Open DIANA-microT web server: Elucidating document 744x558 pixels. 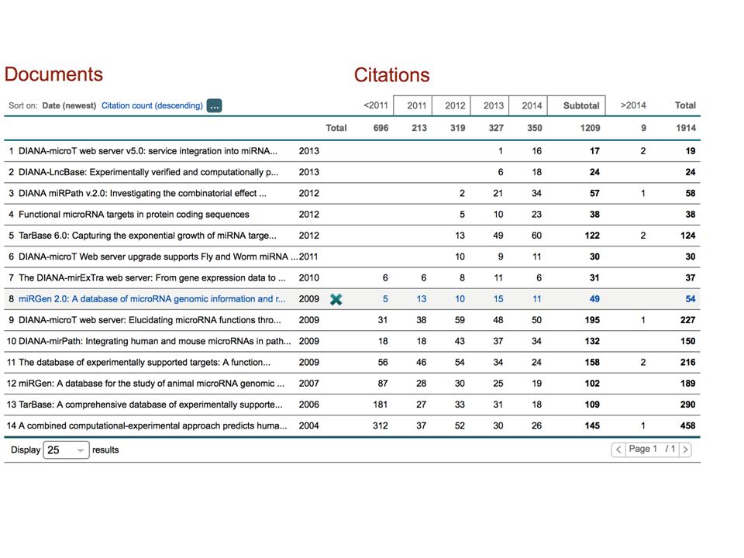150,320
